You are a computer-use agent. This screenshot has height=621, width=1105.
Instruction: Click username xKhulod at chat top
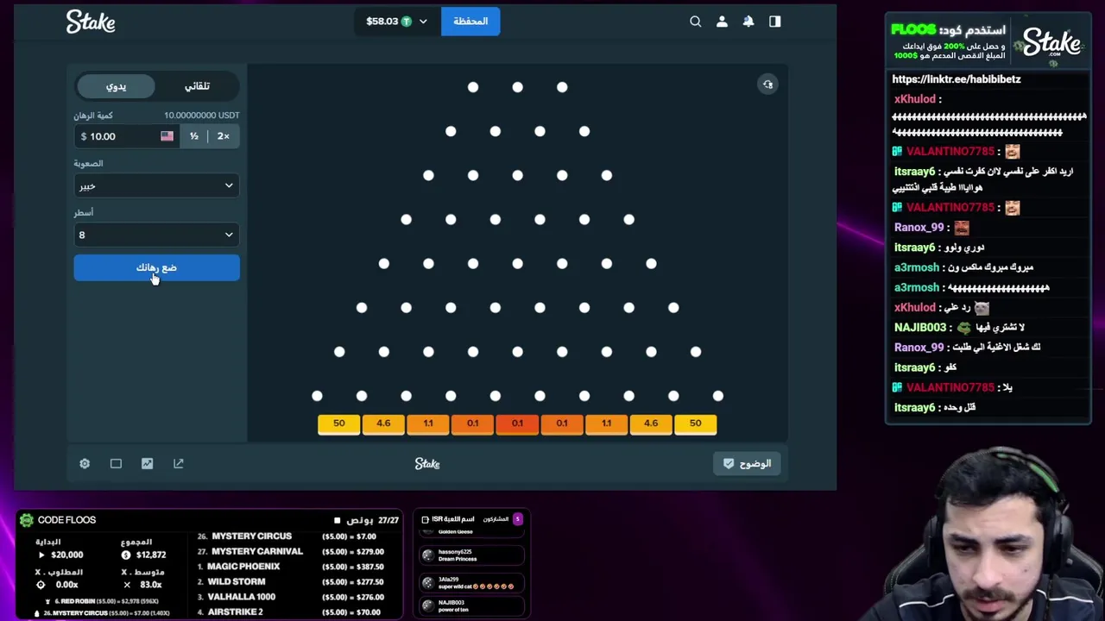pos(915,99)
